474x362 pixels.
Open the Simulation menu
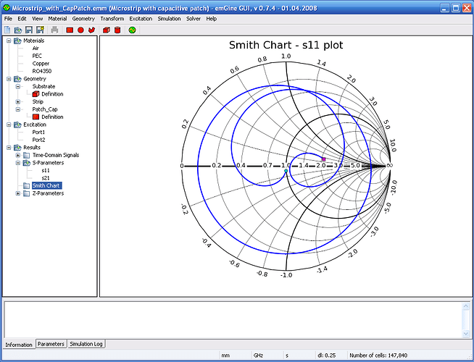(169, 19)
